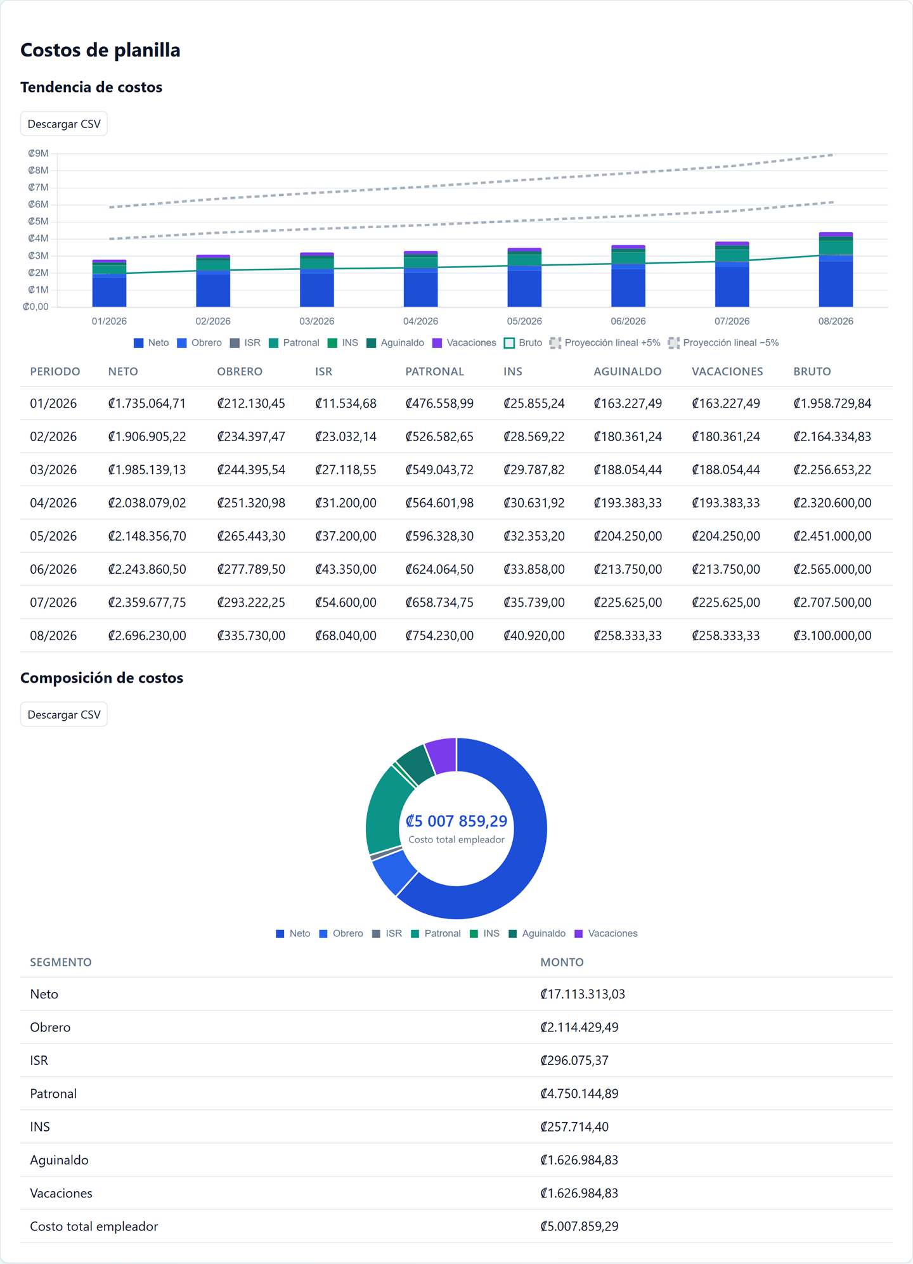
Task: Select ISR value ₡54.600,00
Action: click(x=346, y=602)
